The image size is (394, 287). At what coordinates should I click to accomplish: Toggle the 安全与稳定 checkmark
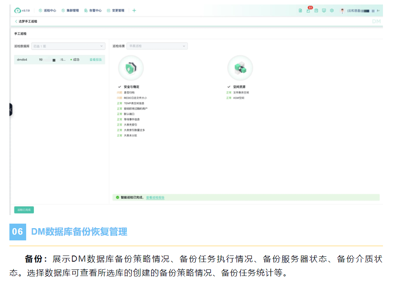[120, 87]
